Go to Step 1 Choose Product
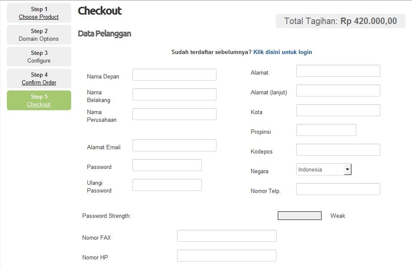 tap(39, 13)
